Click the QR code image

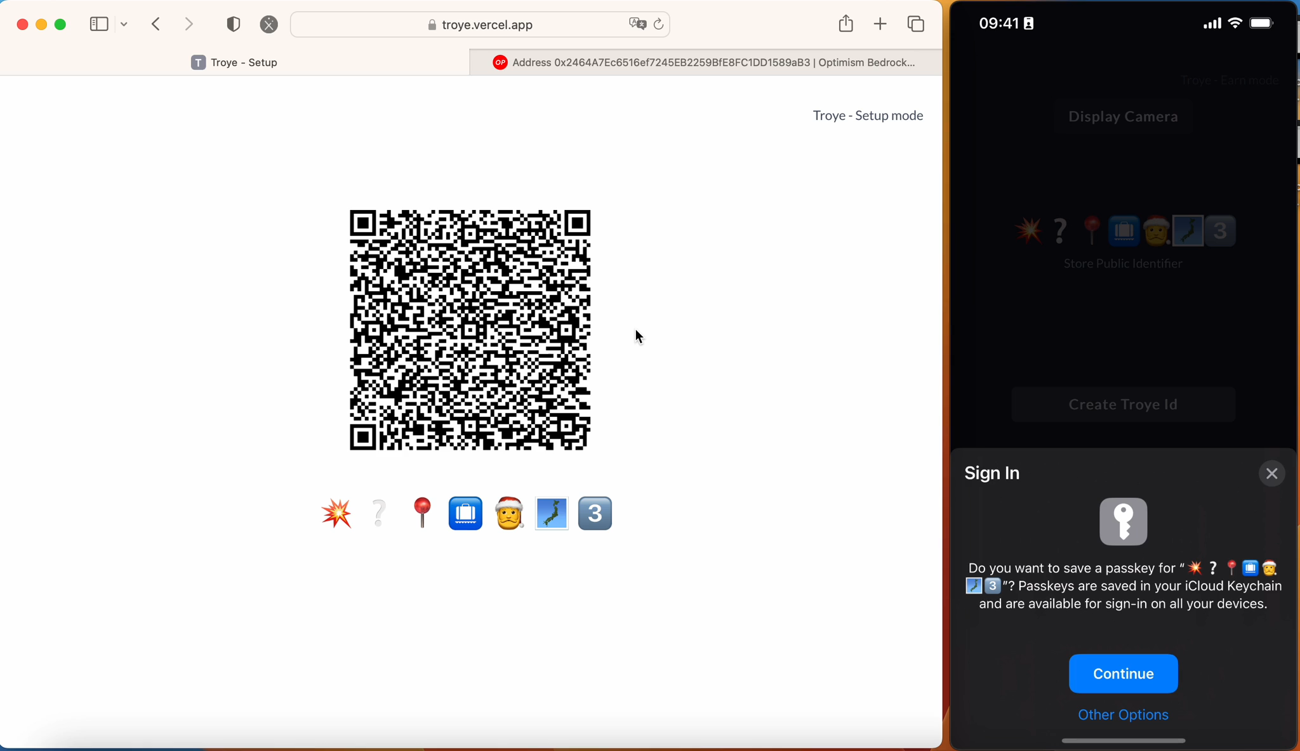pos(470,330)
